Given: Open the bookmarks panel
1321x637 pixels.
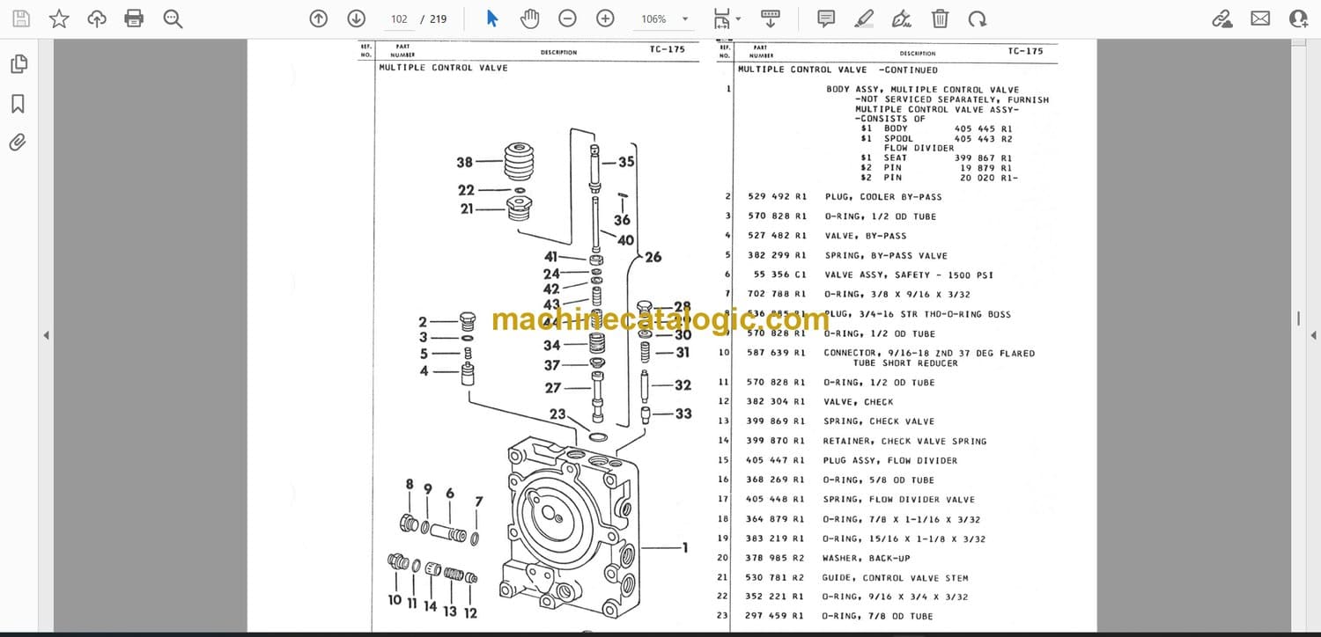Looking at the screenshot, I should pyautogui.click(x=18, y=104).
